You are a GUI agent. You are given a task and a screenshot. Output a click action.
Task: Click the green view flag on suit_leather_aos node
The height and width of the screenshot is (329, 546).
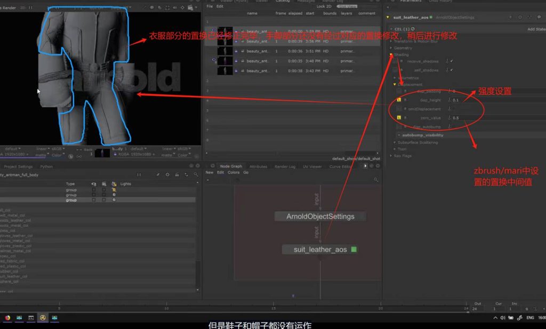coord(354,250)
